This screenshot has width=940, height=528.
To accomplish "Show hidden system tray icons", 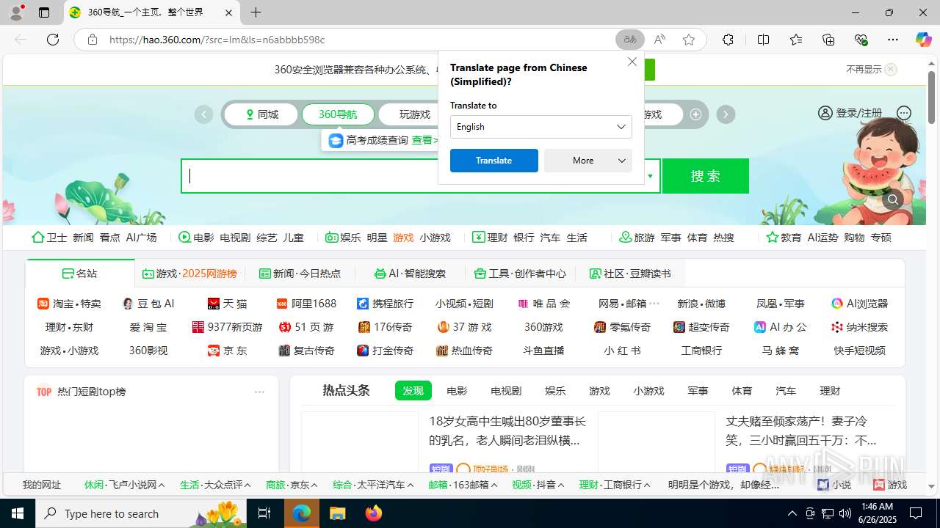I will click(x=792, y=513).
